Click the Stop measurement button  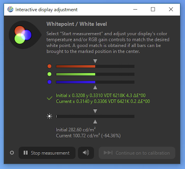47,153
